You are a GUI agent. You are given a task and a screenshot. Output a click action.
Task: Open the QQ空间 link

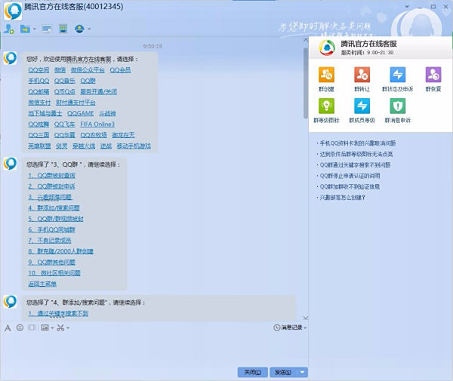point(39,70)
